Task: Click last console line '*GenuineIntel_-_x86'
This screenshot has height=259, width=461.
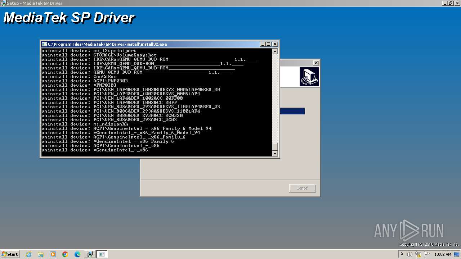Action: (95, 150)
